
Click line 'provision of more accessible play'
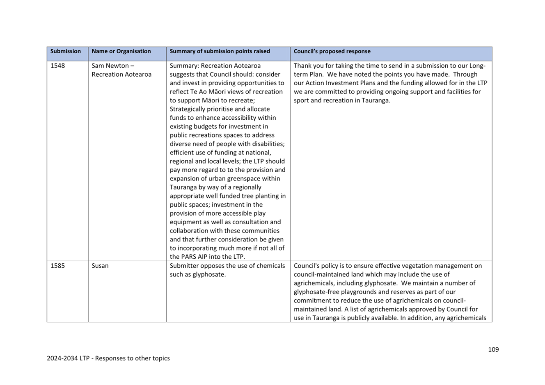tap(218, 213)
